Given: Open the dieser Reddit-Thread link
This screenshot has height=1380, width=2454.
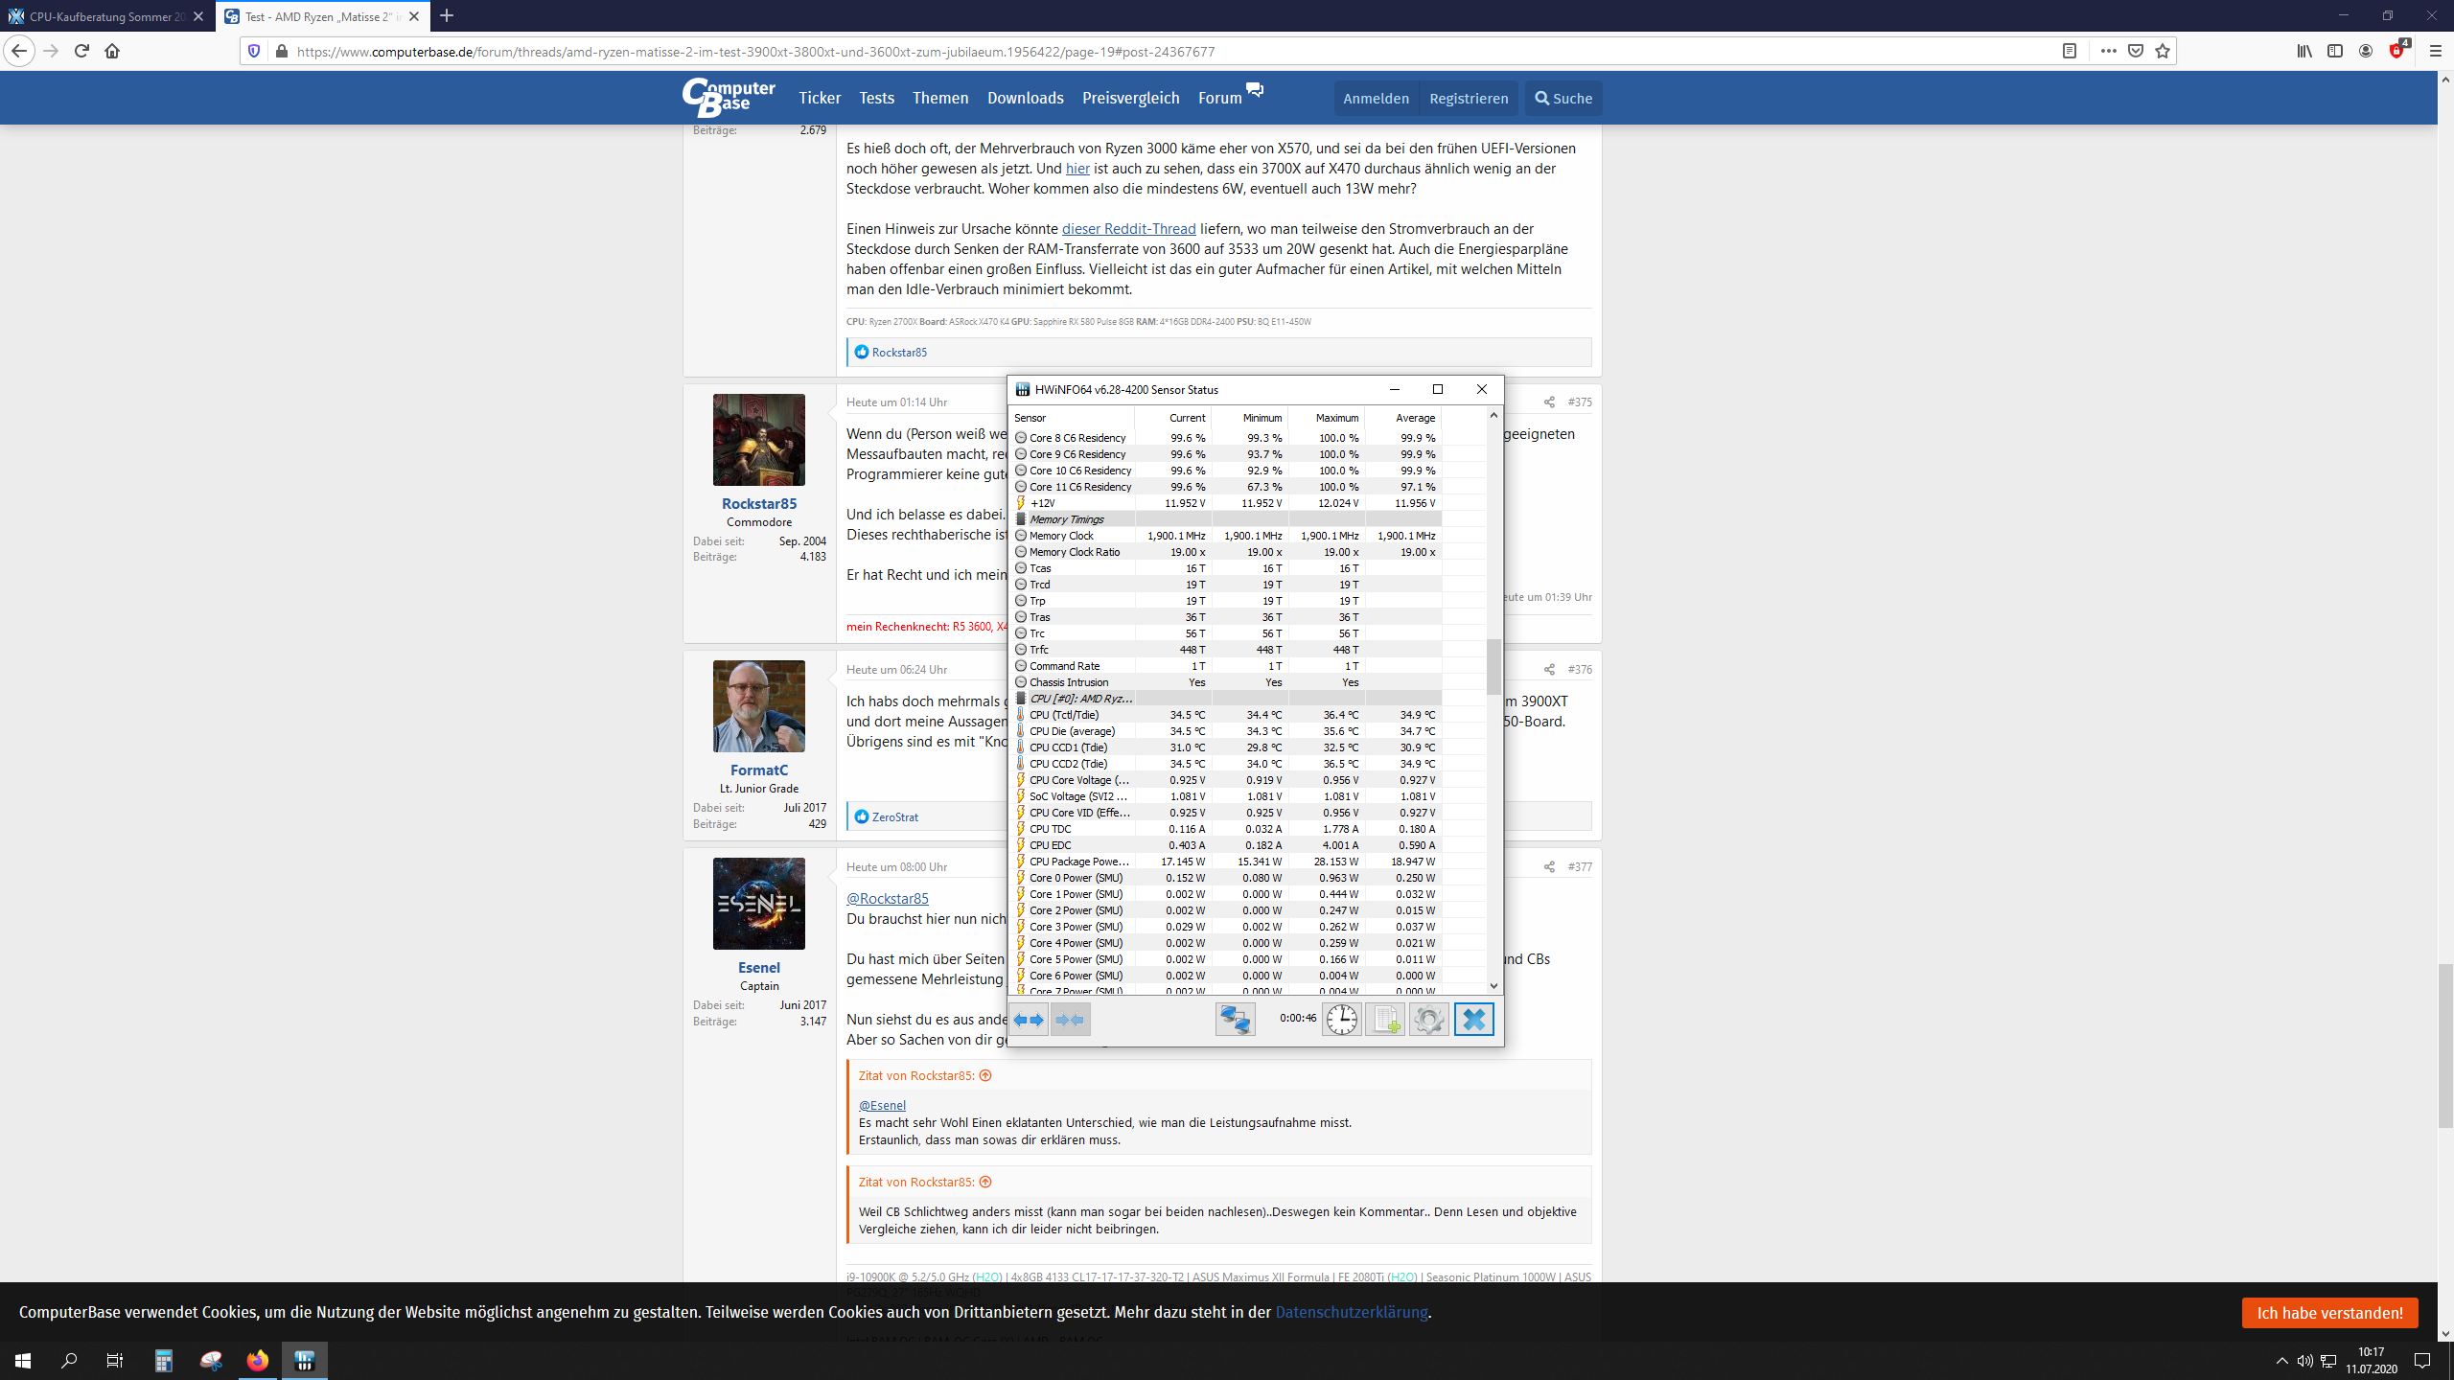Looking at the screenshot, I should (x=1128, y=229).
